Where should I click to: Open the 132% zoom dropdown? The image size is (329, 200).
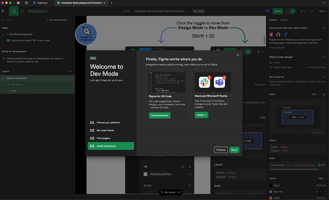tap(323, 11)
